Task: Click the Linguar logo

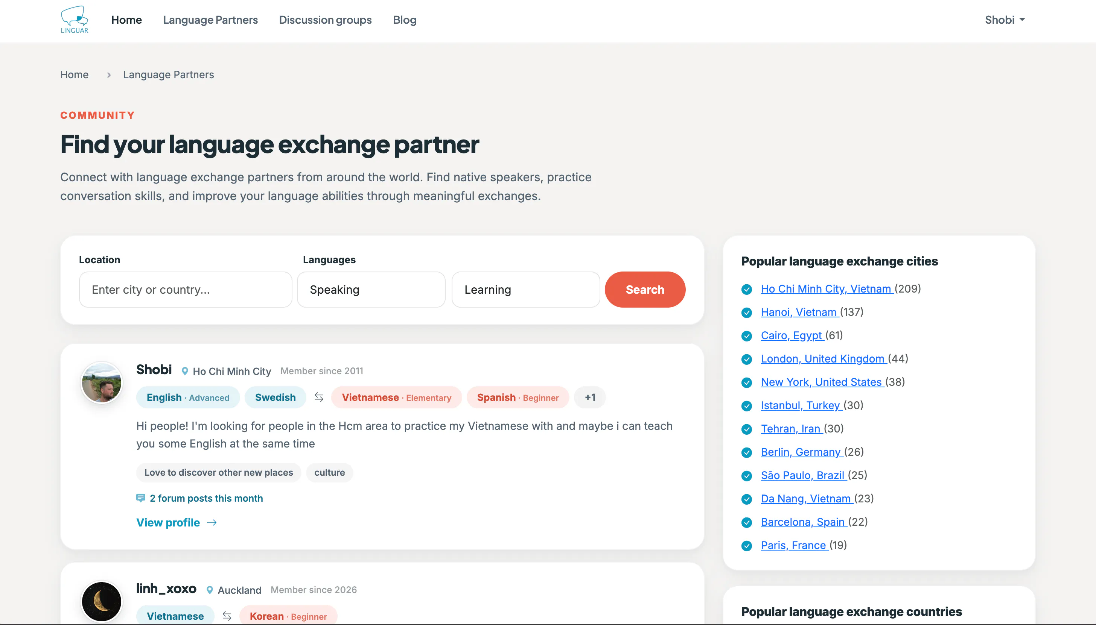Action: point(74,20)
